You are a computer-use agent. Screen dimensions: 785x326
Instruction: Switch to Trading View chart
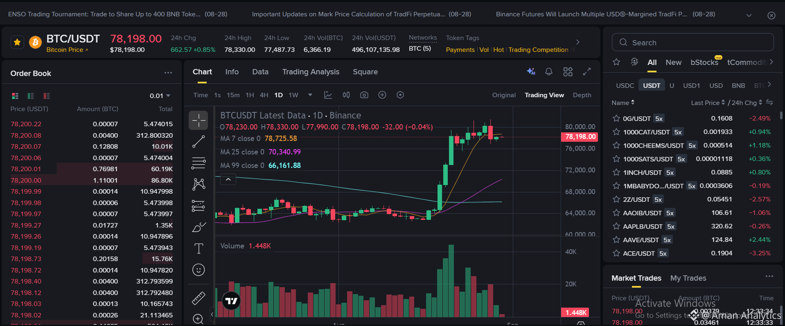click(544, 95)
